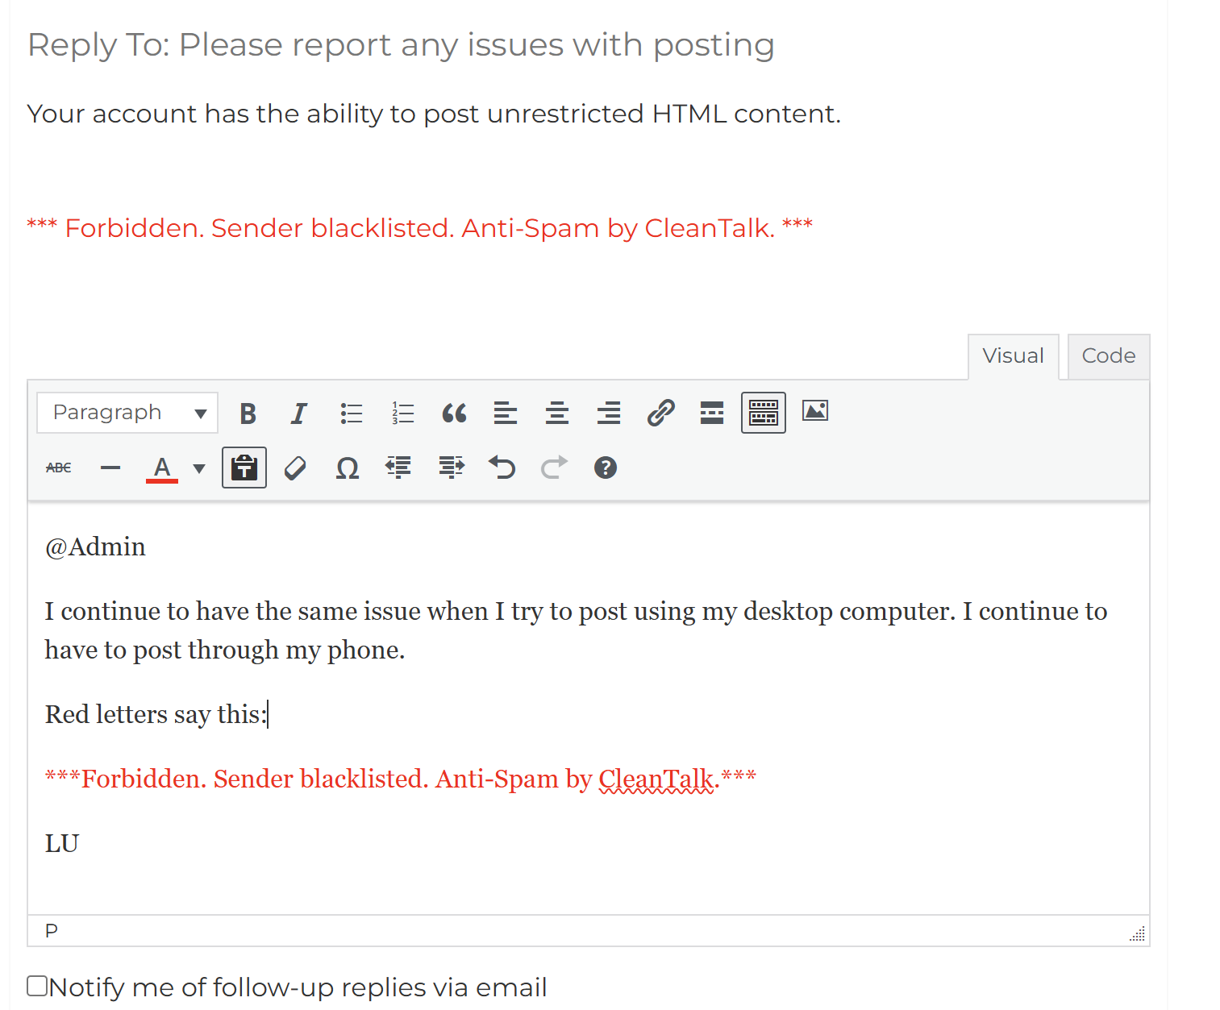
Task: Toggle paste as text mode
Action: 244,468
